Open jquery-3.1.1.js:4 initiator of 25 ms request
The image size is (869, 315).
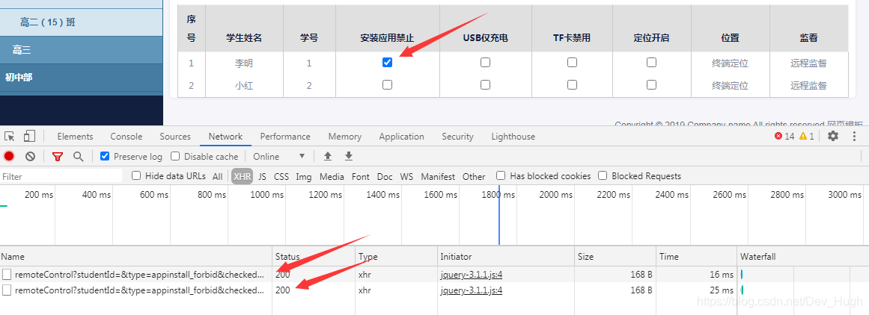tap(471, 290)
